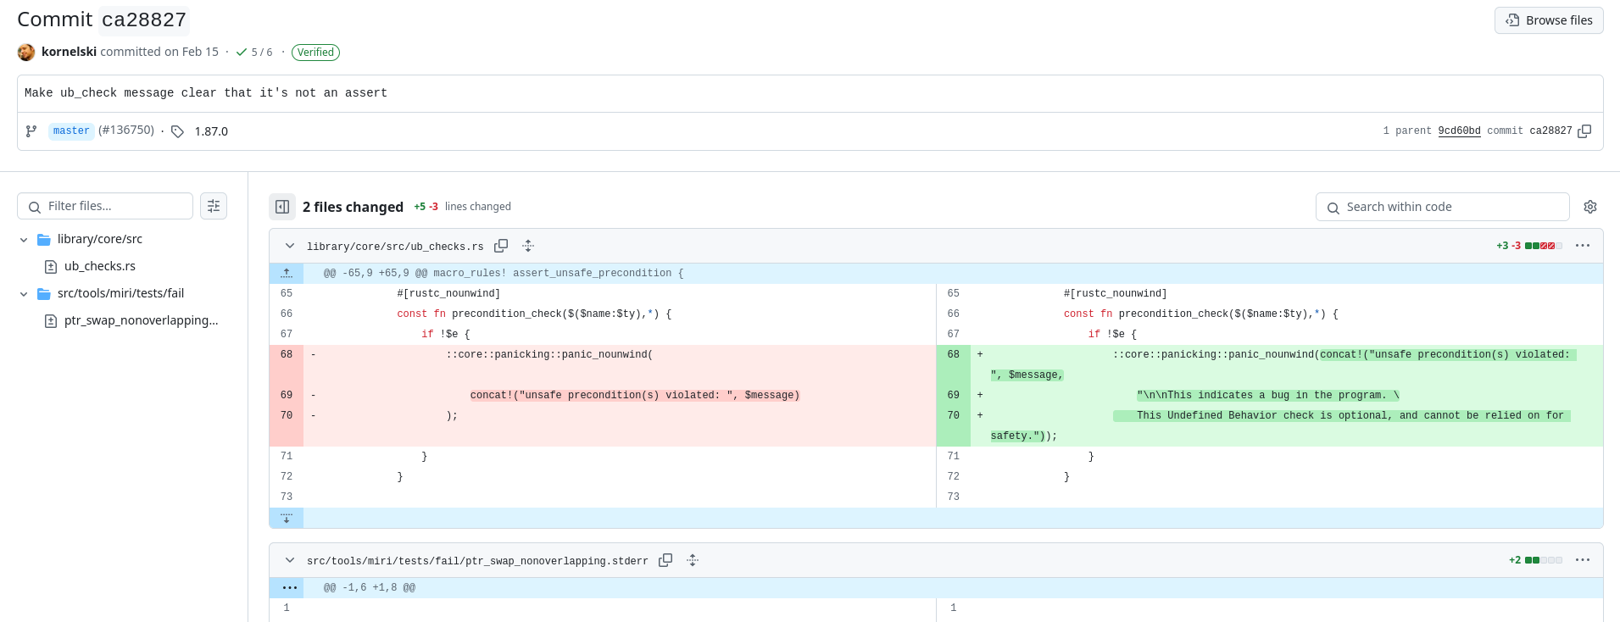Open more options for ptr_swap_nonoverlapping.stderr
The height and width of the screenshot is (622, 1620).
point(1582,560)
